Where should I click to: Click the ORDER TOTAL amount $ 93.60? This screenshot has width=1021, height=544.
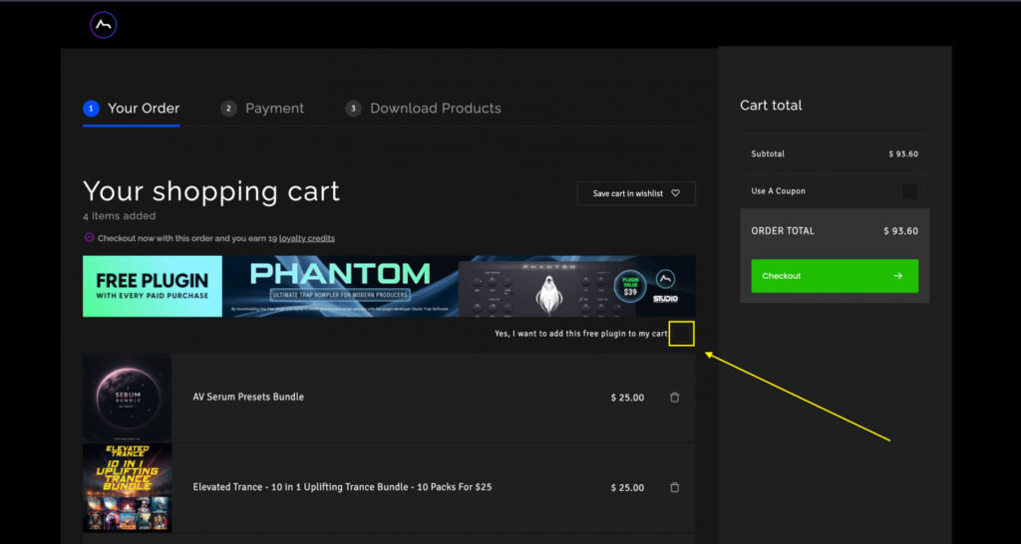(900, 231)
